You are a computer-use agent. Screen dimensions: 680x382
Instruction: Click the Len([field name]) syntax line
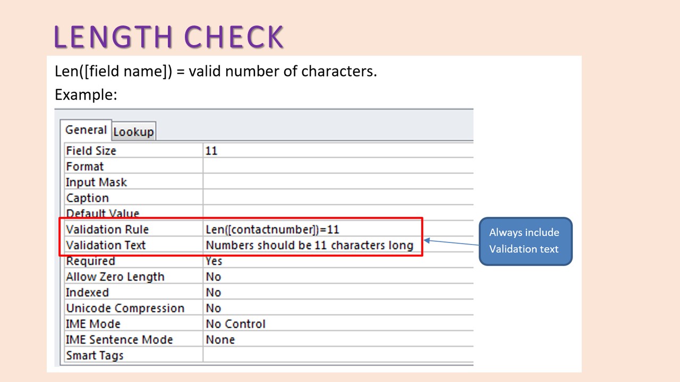[216, 71]
